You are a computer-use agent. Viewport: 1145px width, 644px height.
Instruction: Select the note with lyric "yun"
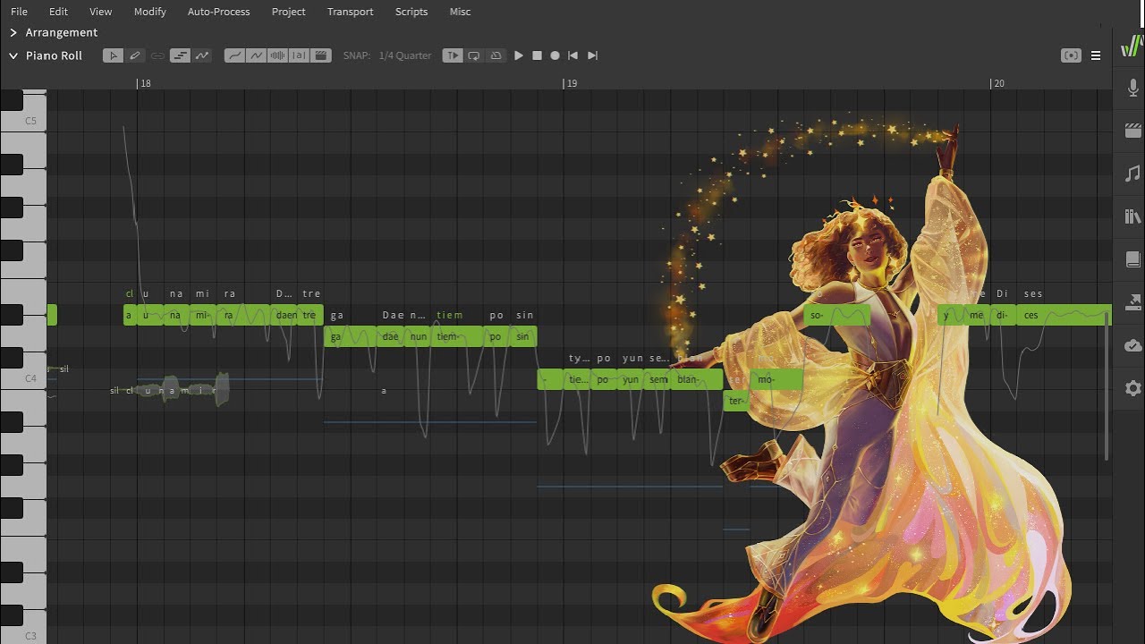tap(631, 379)
